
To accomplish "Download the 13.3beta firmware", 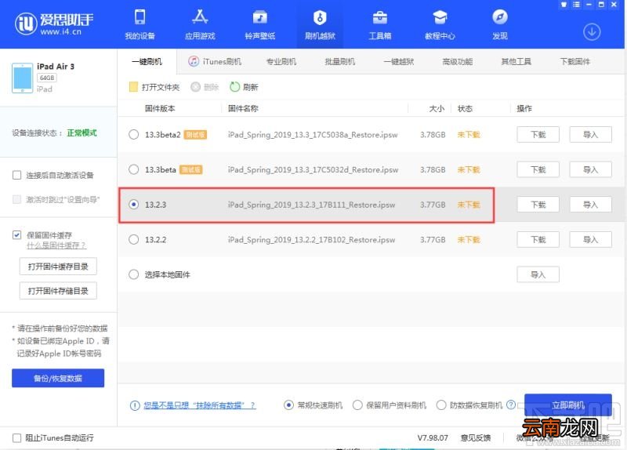I will pyautogui.click(x=538, y=169).
